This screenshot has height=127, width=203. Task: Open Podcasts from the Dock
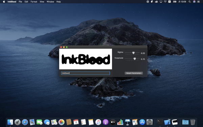(x=106, y=122)
